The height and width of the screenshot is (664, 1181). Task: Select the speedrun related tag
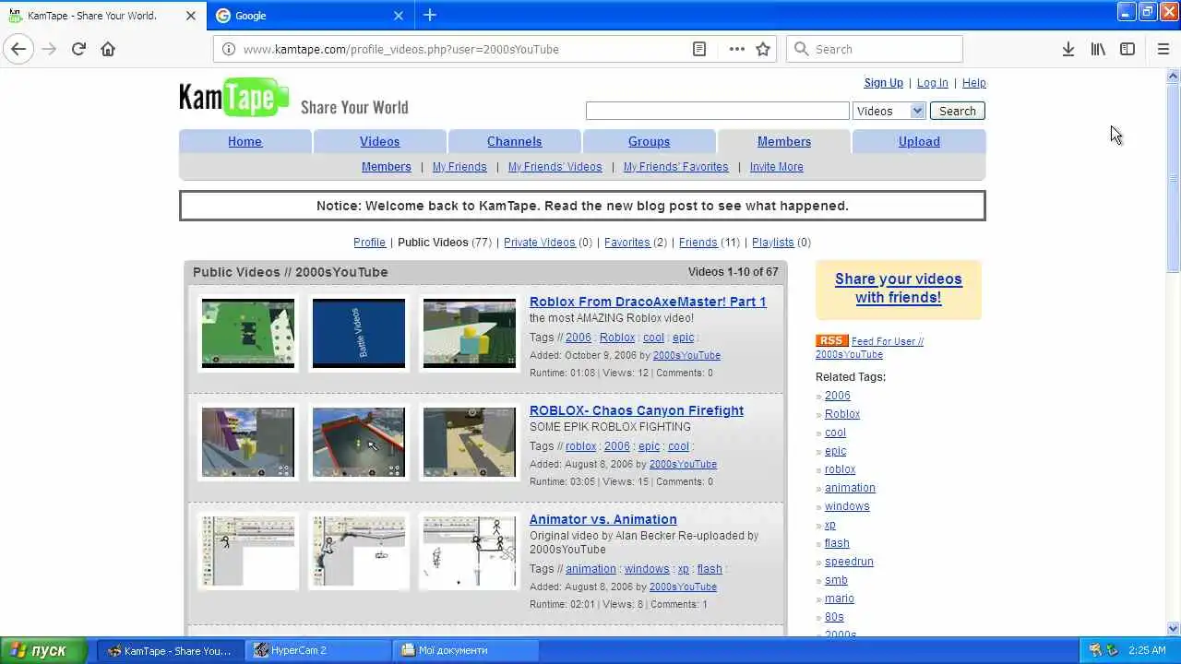tap(849, 562)
